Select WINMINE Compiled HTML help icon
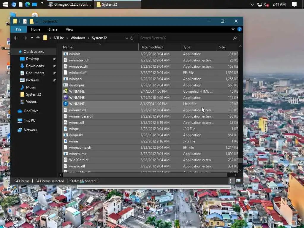Screen dimensions: 304x228 point(66,91)
